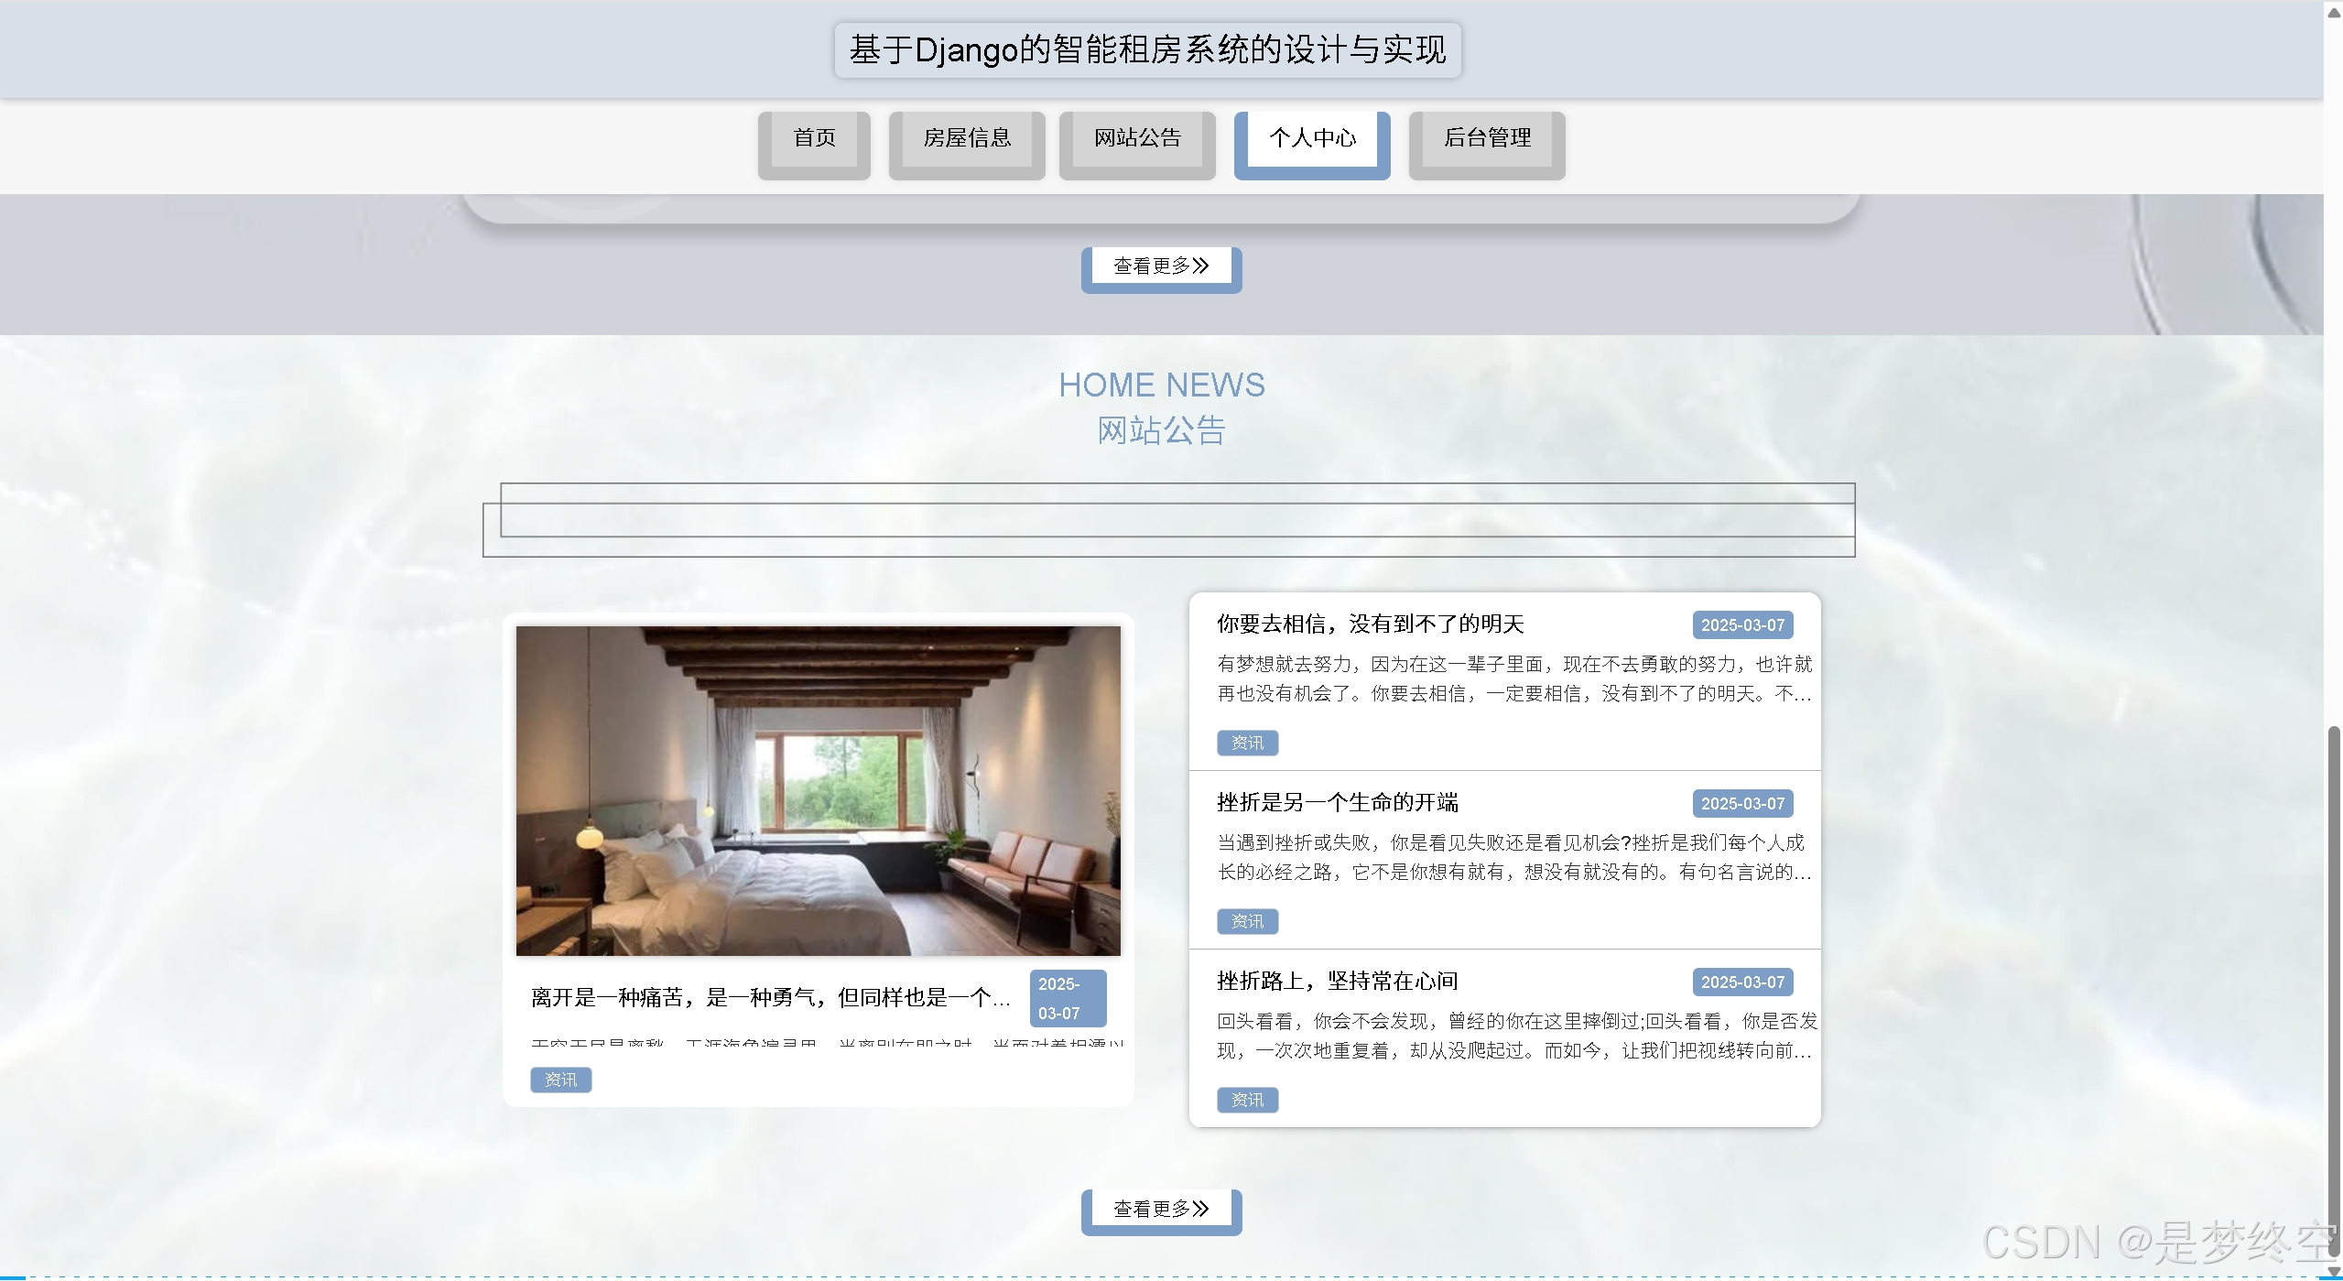Open article 挫折是另一个生命的开端
Screen dimensions: 2343x1281
pos(1337,803)
